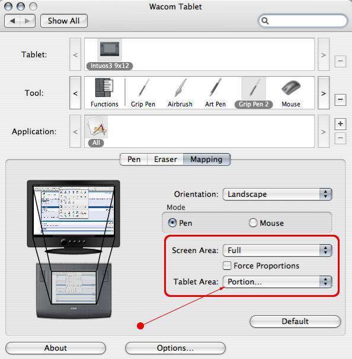This screenshot has width=352, height=359.
Task: Click the monitor mapping preview image
Action: coord(73,217)
